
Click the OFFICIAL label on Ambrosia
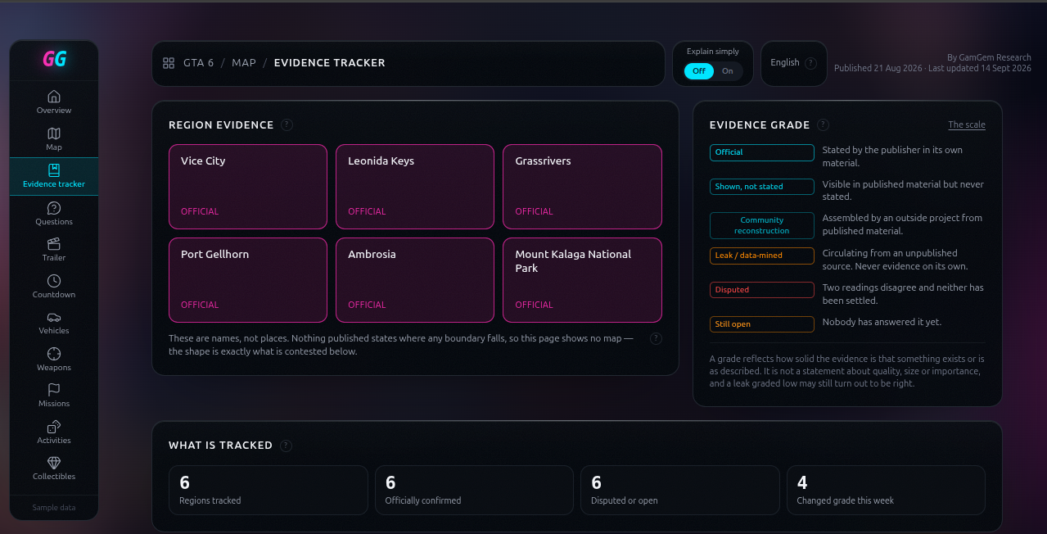[x=367, y=305]
